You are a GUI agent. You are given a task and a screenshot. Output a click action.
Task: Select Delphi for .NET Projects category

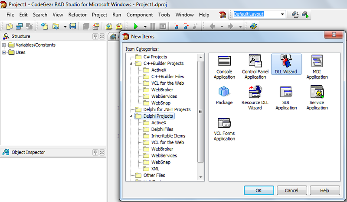click(x=167, y=109)
